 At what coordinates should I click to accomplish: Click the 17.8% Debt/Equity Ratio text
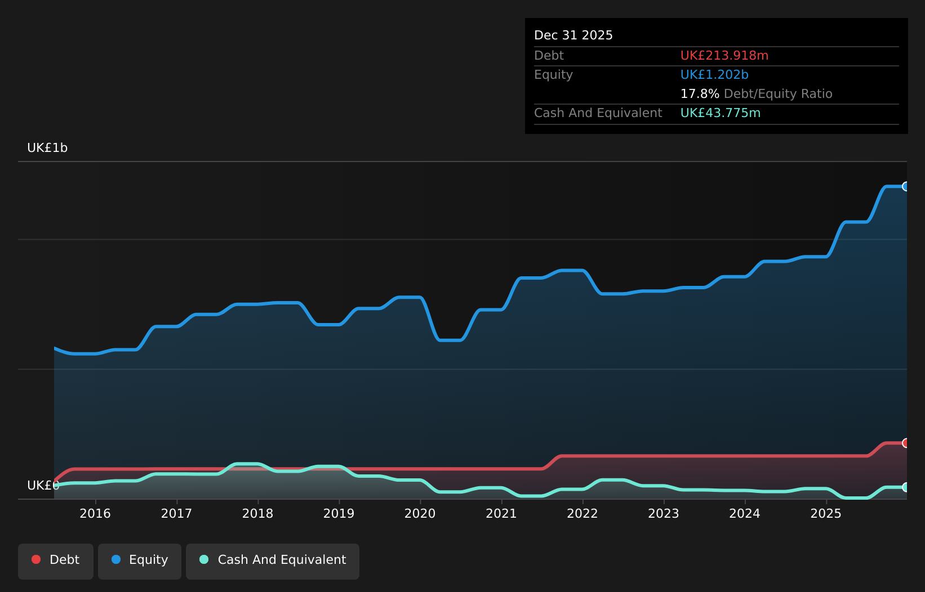756,94
